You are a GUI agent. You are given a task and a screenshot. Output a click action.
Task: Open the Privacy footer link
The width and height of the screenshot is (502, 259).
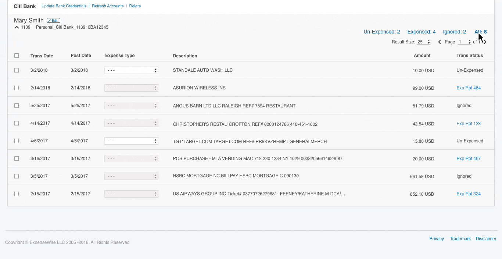click(x=437, y=239)
